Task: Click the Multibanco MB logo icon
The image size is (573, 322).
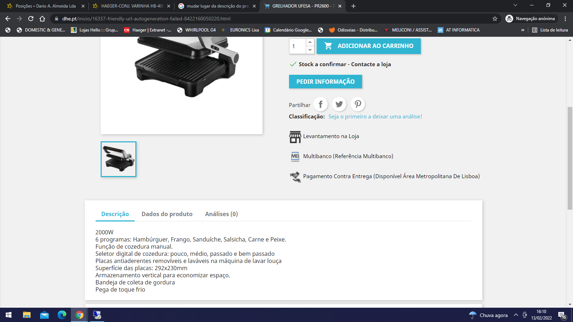Action: [x=295, y=157]
